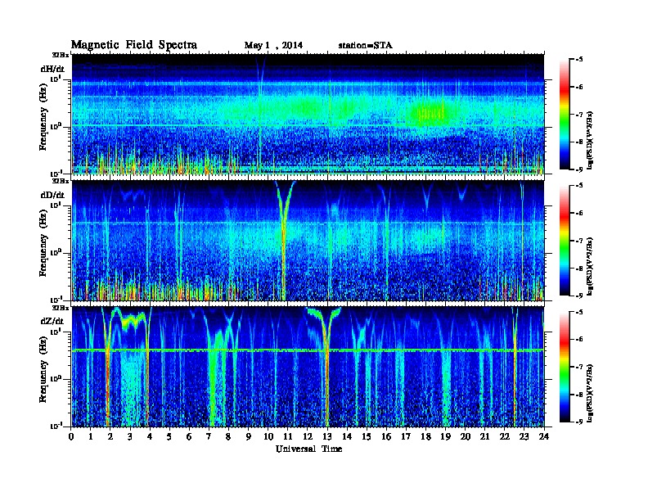Click the hour 0 tick label
Viewport: 648px width, 501px height.
71,436
